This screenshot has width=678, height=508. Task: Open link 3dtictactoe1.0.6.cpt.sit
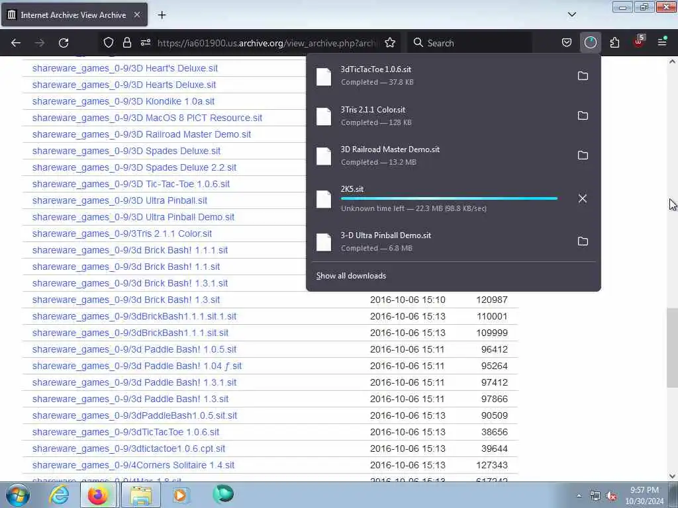tap(128, 449)
